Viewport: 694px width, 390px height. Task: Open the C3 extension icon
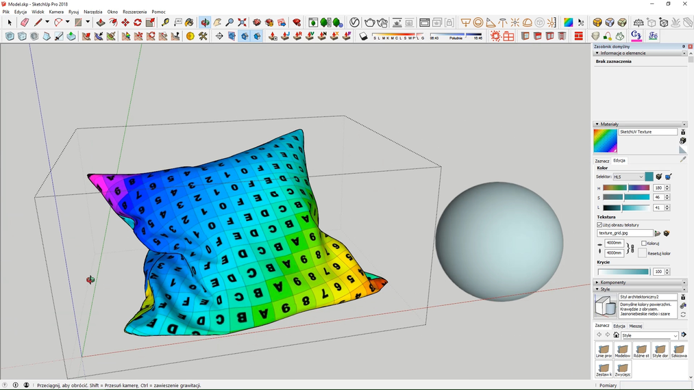click(x=636, y=36)
